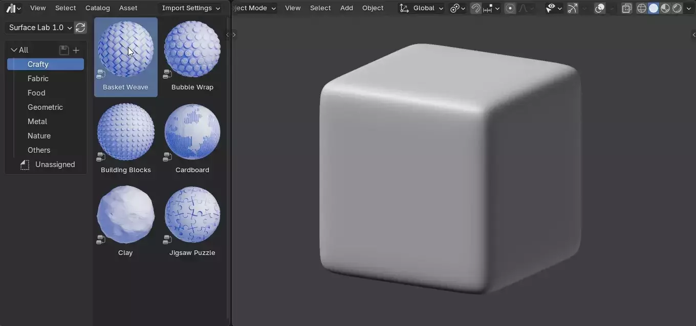Open the Catalog menu
This screenshot has height=326, width=696.
97,8
